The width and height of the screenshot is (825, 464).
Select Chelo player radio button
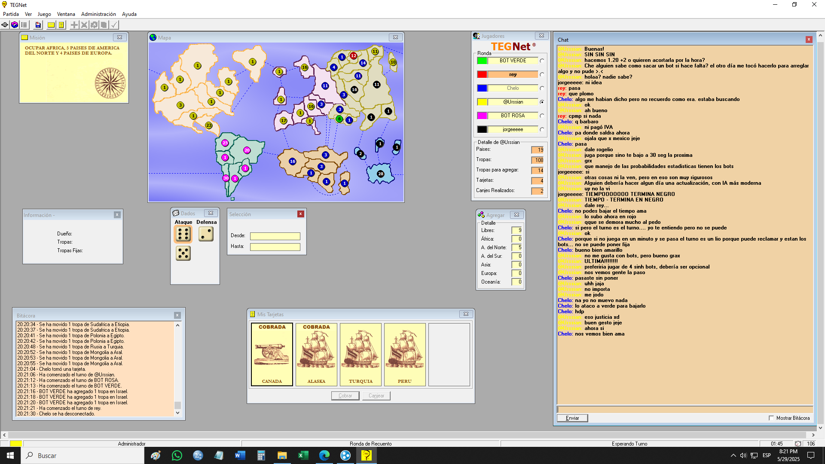[x=542, y=89]
